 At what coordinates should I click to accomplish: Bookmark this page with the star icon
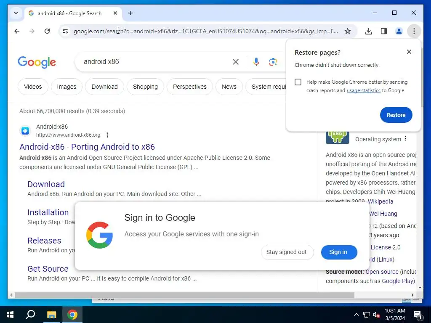pyautogui.click(x=348, y=31)
